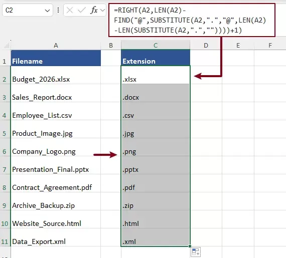Select column E header

(238, 45)
